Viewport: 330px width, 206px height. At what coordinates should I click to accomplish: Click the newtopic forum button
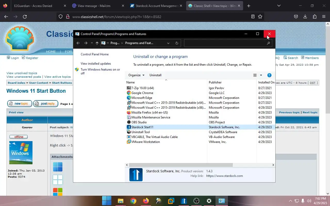(20, 104)
